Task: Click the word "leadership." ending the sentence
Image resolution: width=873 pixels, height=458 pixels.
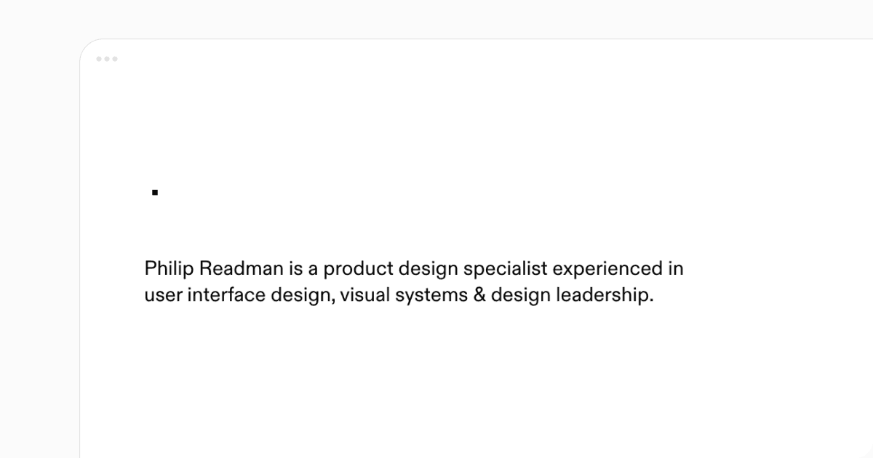Action: coord(605,297)
